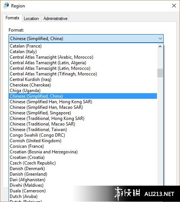
Task: Close the Region dialog window
Action: tap(174, 6)
